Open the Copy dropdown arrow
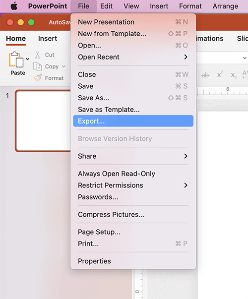Viewport: 248px width, 299px height. 63,66
